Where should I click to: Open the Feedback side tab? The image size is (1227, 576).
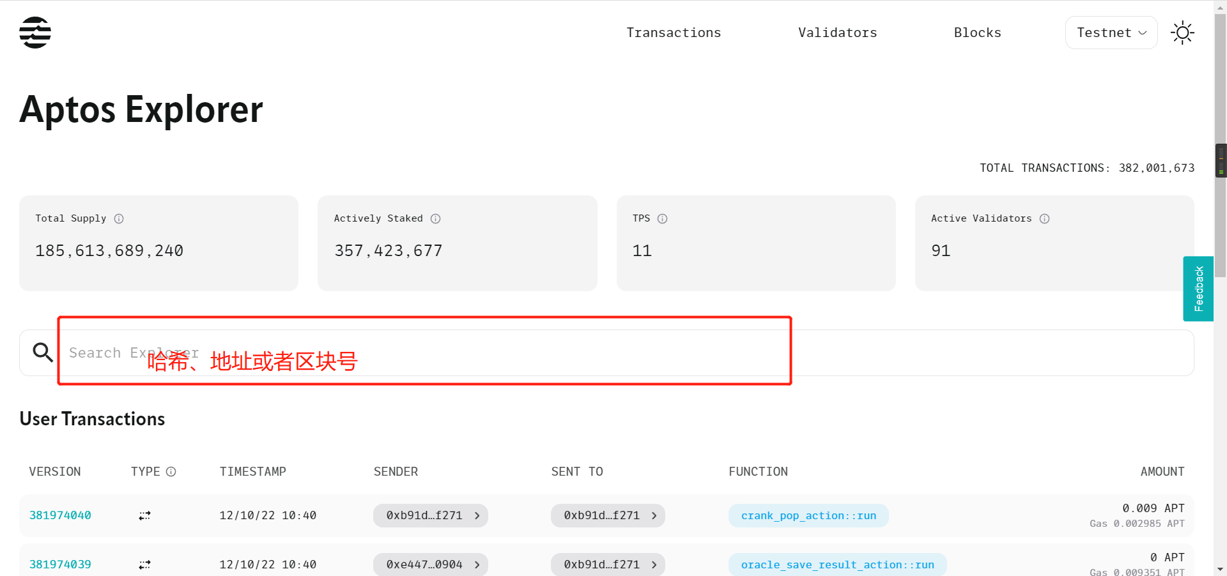coord(1198,289)
